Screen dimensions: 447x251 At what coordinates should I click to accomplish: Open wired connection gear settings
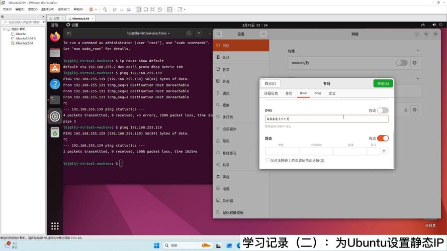[414, 63]
